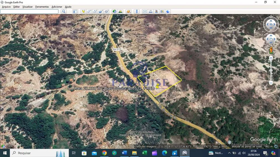280x157 pixels.
Task: Click the Record a Tour icon
Action: pyautogui.click(x=107, y=11)
